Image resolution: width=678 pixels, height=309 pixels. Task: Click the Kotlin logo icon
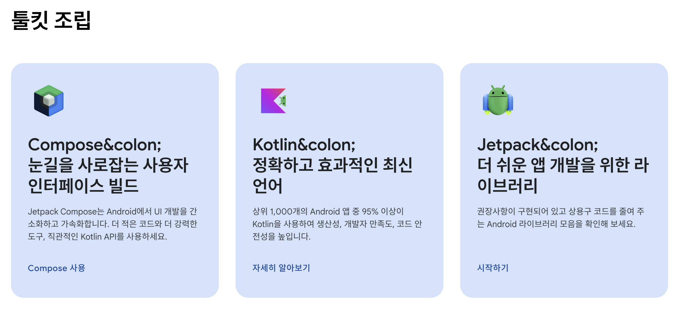click(273, 101)
